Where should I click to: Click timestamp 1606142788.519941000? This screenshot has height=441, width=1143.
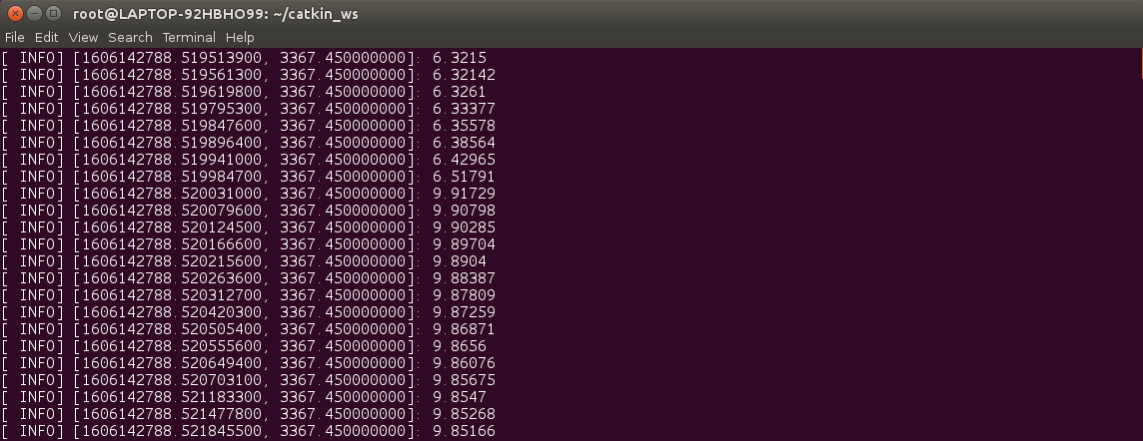[174, 160]
